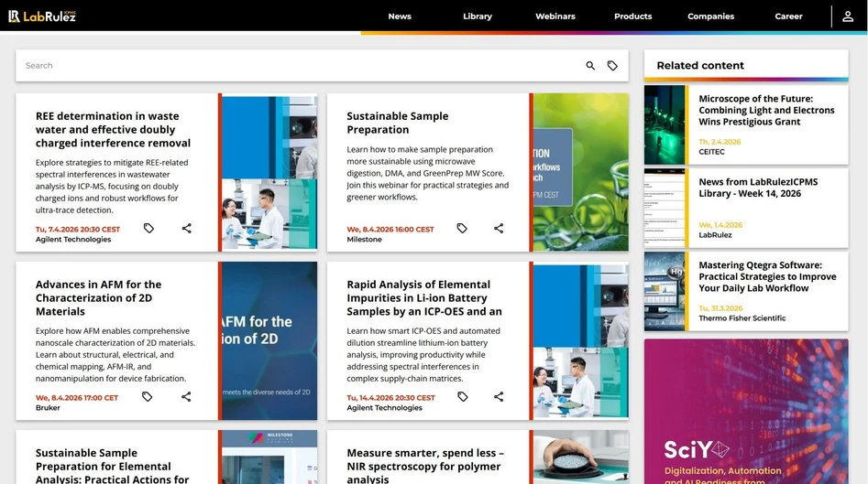Click 'Bruker' company name on AFM card
Screen dimensions: 868x484
pos(48,408)
